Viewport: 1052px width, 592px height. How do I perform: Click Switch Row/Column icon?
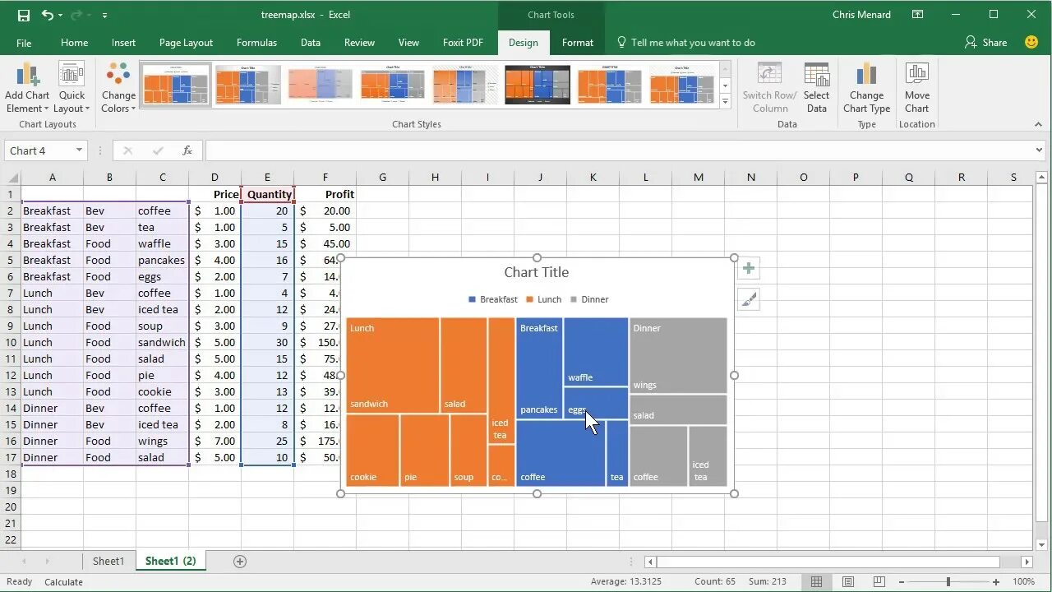pos(769,88)
